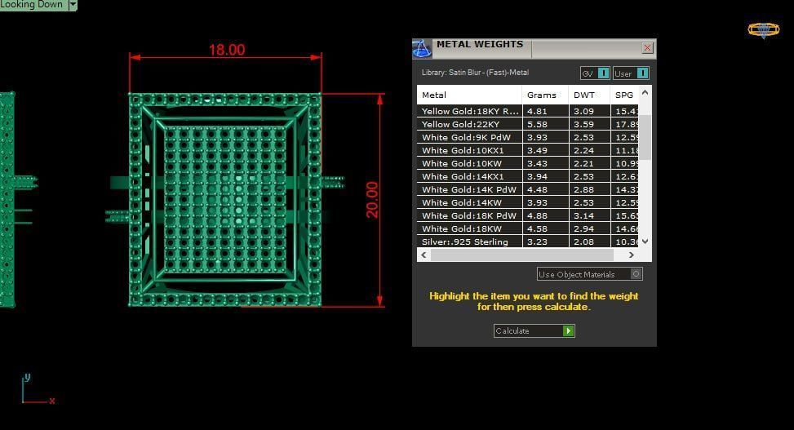Screen dimensions: 794x430
Task: Sort by the DWT column header
Action: coord(589,95)
